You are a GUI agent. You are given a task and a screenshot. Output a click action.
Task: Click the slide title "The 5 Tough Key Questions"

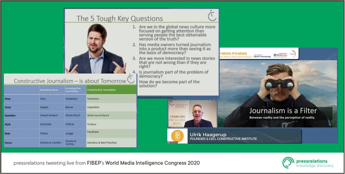click(120, 18)
